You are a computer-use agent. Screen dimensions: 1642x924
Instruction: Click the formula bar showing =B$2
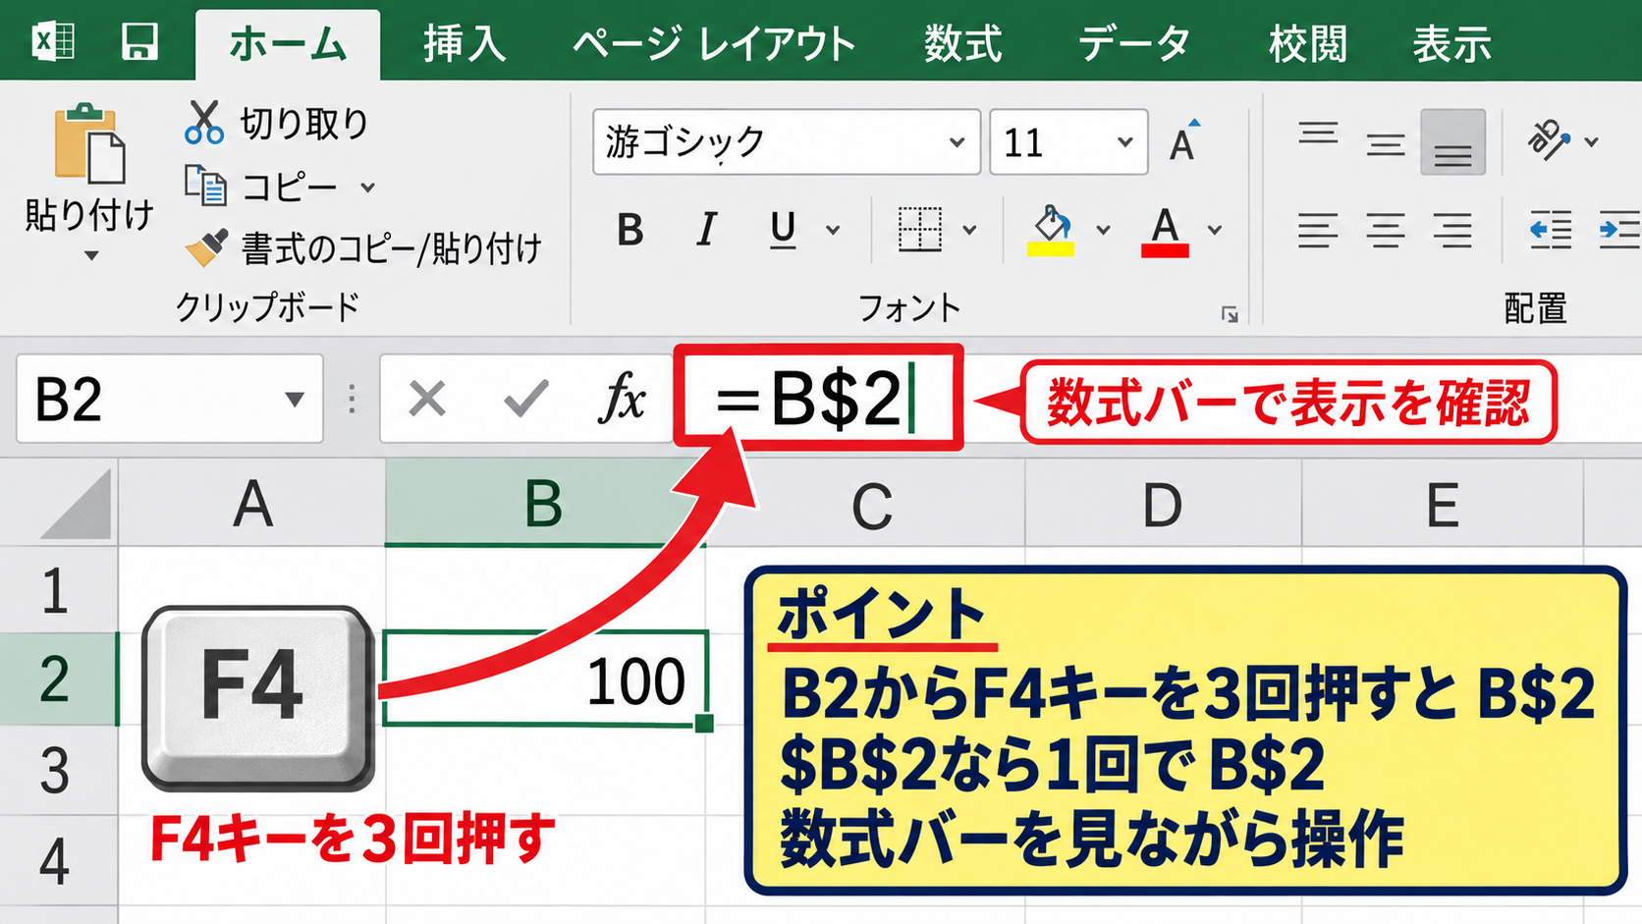tap(818, 398)
